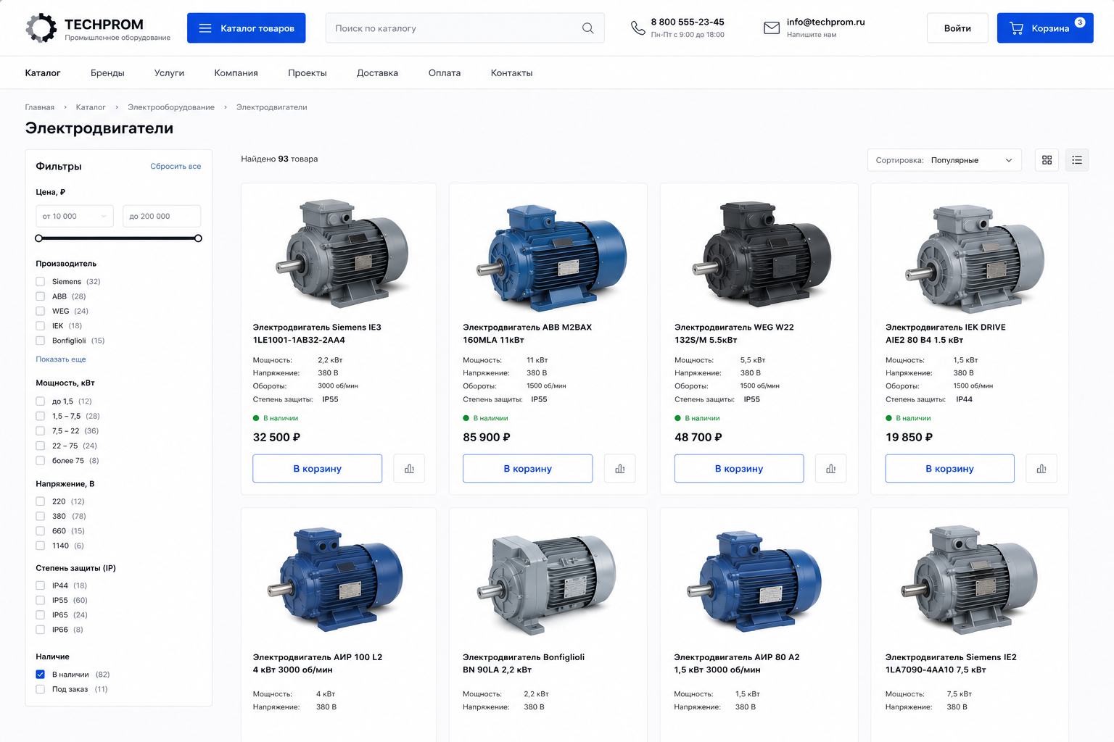Compare the IEK DRIVE motor
1114x742 pixels.
pyautogui.click(x=1041, y=469)
